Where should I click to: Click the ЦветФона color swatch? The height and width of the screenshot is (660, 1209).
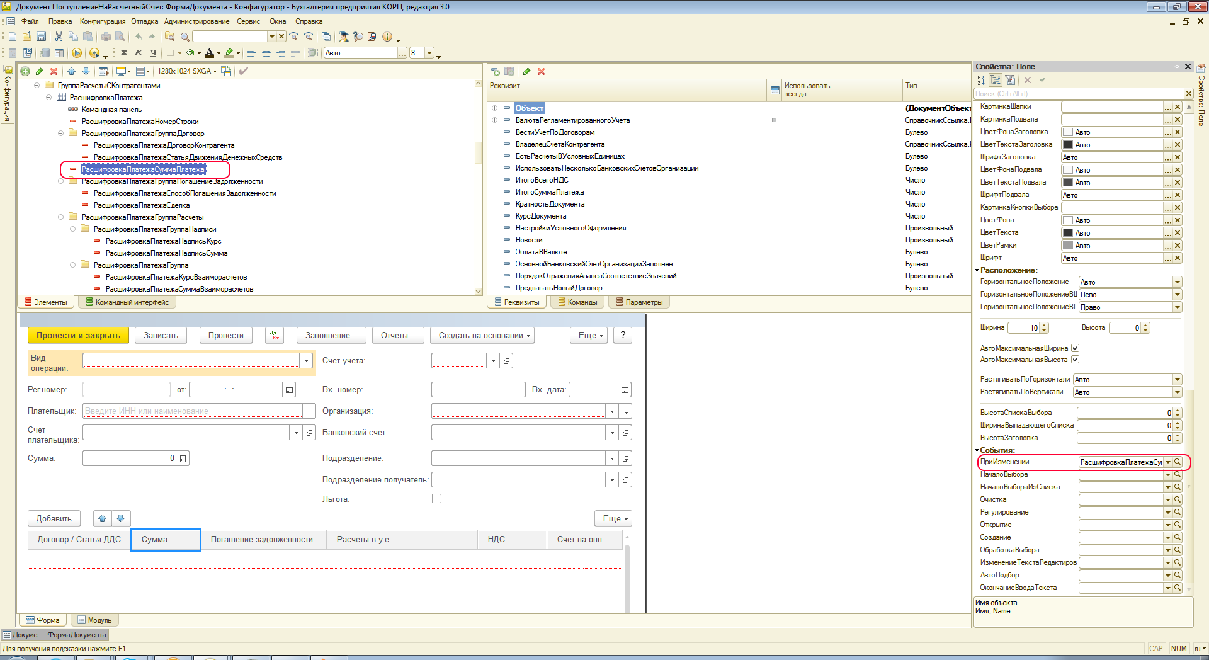point(1068,220)
